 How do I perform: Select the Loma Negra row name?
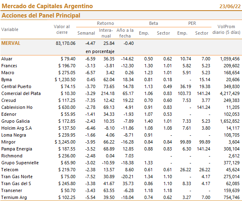pyautogui.click(x=13, y=135)
